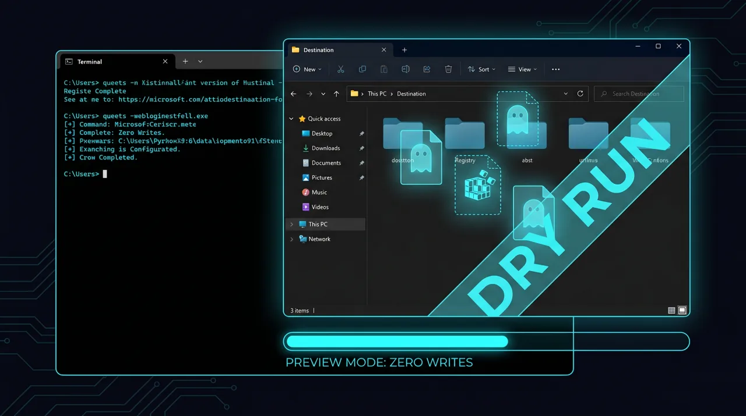Open the New dropdown menu
746x416 pixels.
click(x=307, y=69)
